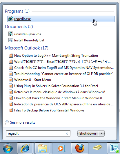Click RSS icon beside New Option to Log X++
The image size is (120, 154).
(x=11, y=56)
